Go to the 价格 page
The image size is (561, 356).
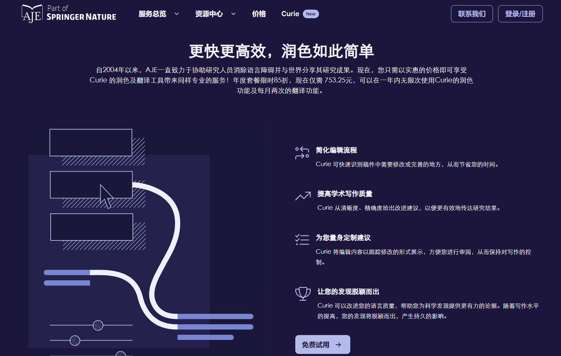259,14
